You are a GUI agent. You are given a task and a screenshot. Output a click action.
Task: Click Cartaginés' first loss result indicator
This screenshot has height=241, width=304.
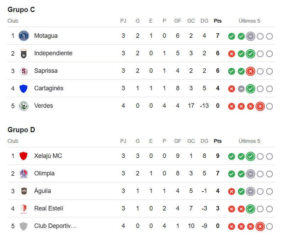pos(231,89)
